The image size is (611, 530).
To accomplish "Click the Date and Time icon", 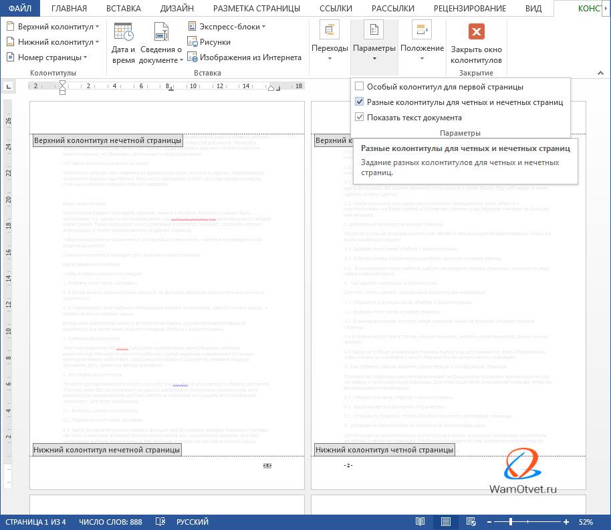I will 124,32.
